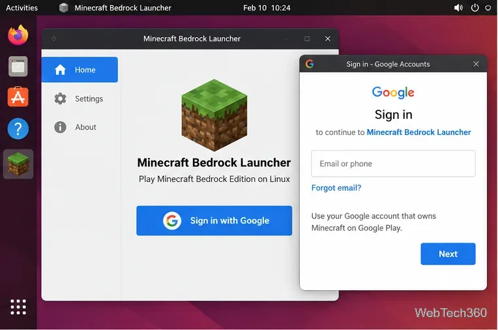Open Activities overview

[22, 8]
